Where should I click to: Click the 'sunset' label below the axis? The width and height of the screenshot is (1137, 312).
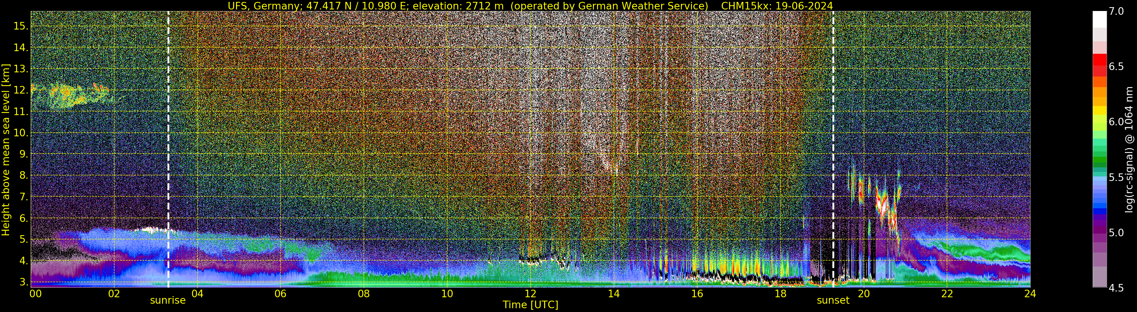pyautogui.click(x=833, y=301)
